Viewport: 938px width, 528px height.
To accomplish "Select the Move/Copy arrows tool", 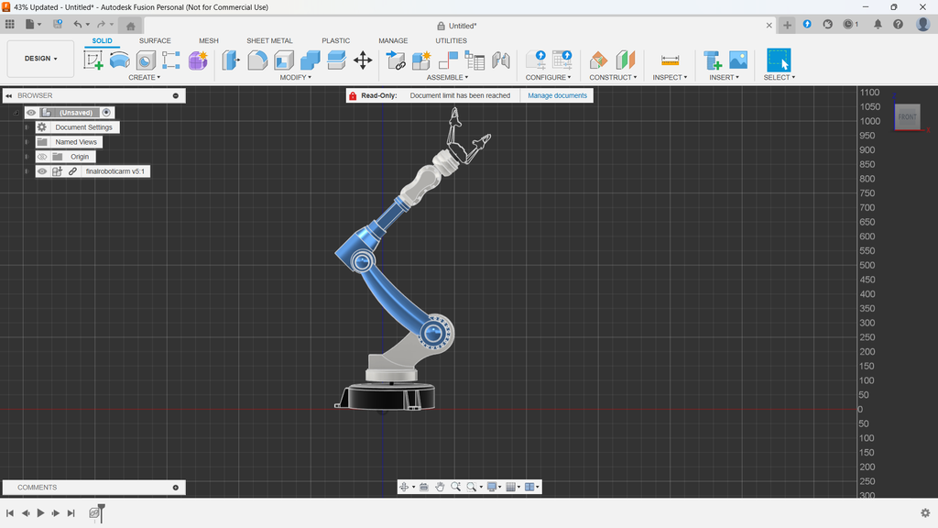I will (x=363, y=60).
